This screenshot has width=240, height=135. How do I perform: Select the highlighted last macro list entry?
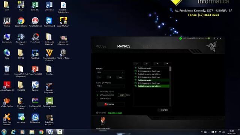coord(151,86)
